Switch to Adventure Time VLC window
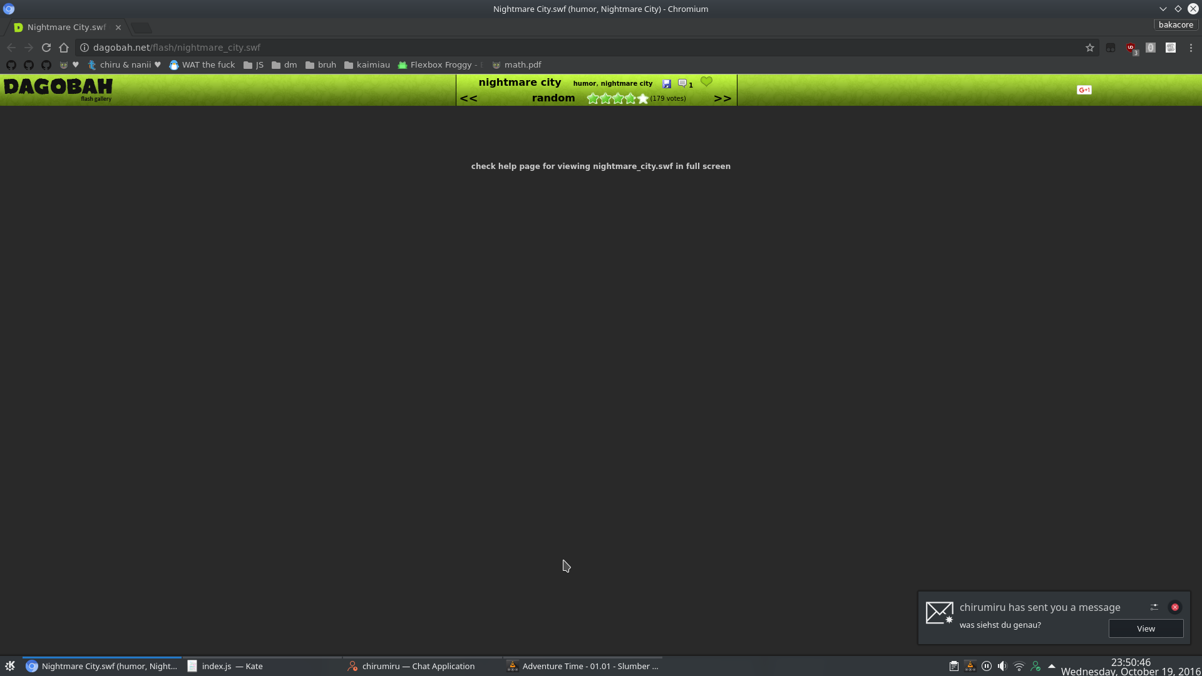This screenshot has width=1202, height=676. pos(583,666)
